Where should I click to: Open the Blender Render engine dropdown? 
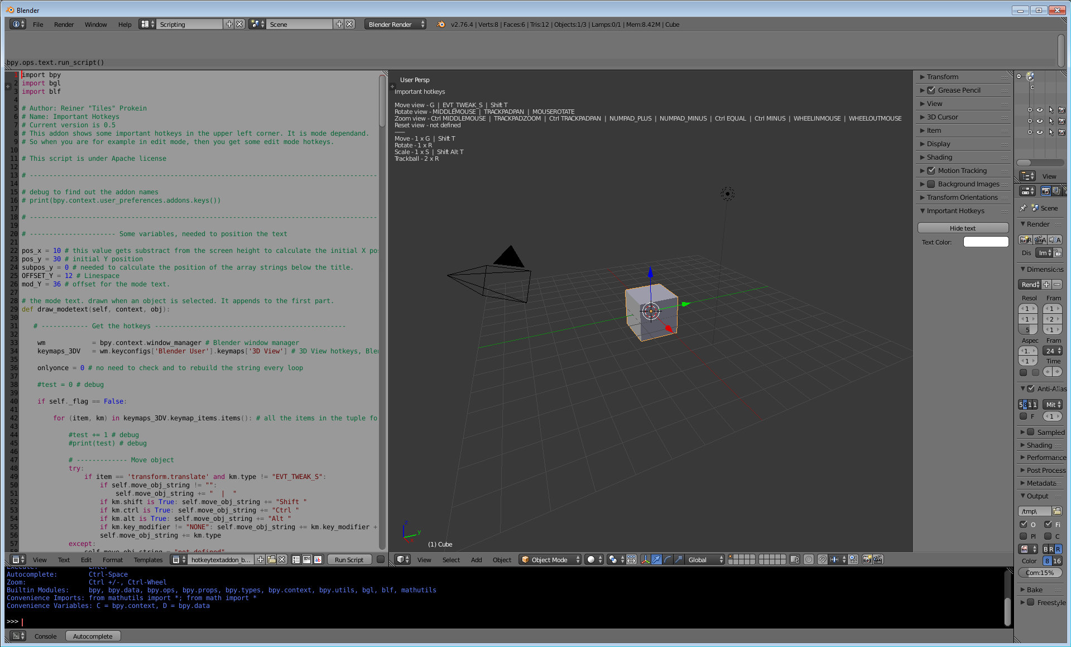click(395, 25)
